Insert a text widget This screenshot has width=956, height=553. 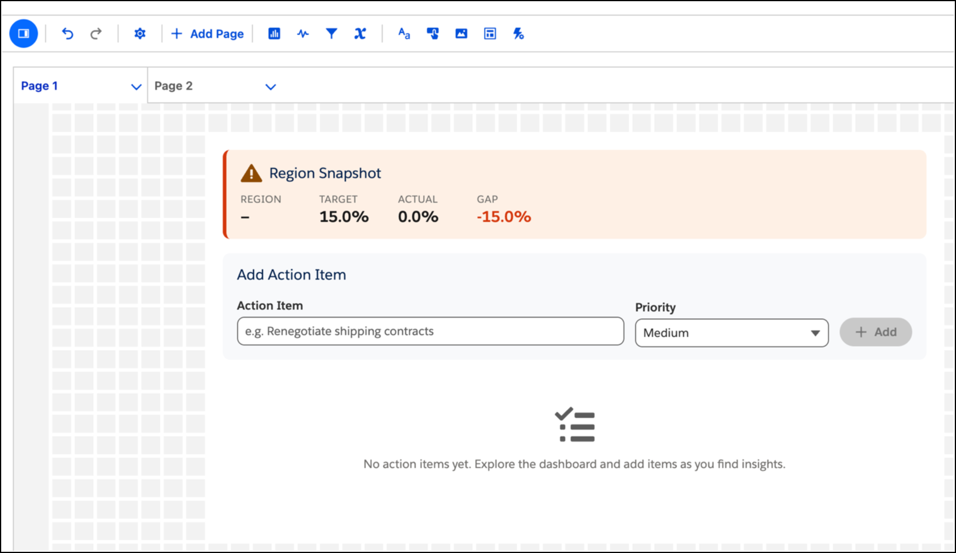(x=404, y=33)
